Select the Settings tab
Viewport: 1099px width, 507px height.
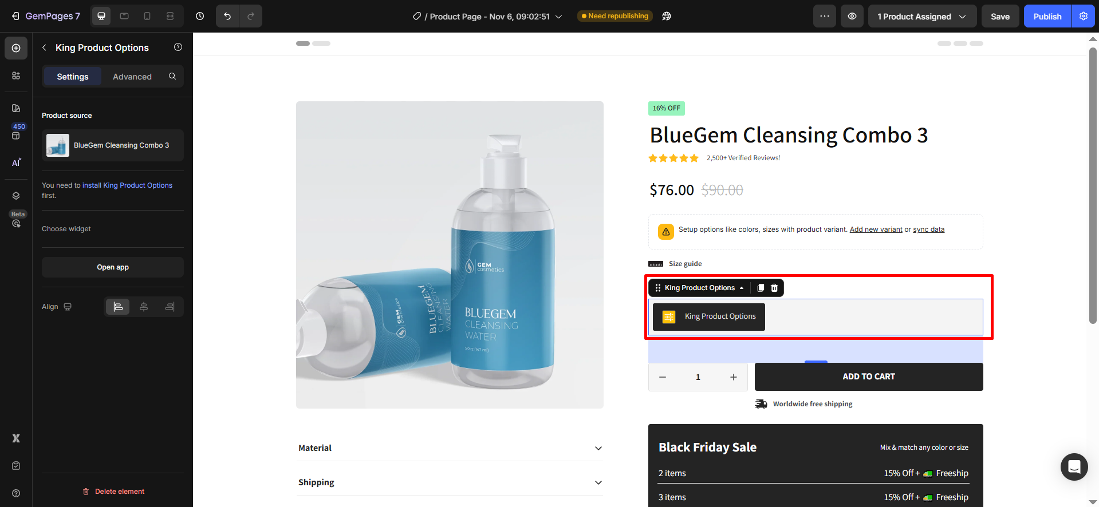pos(73,77)
